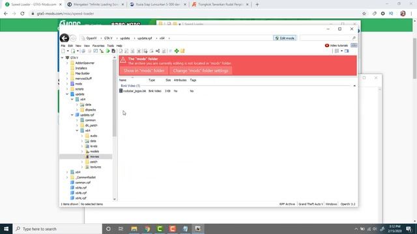Sort the file list by the Name column
The height and width of the screenshot is (234, 417).
pyautogui.click(x=122, y=80)
